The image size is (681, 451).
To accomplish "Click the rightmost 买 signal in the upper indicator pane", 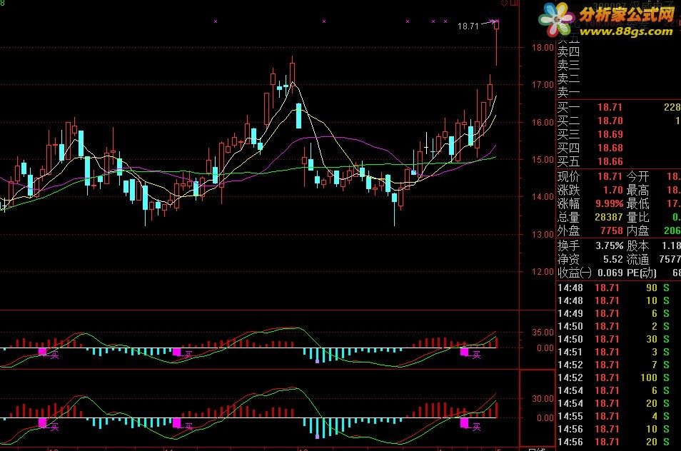I will pos(476,355).
